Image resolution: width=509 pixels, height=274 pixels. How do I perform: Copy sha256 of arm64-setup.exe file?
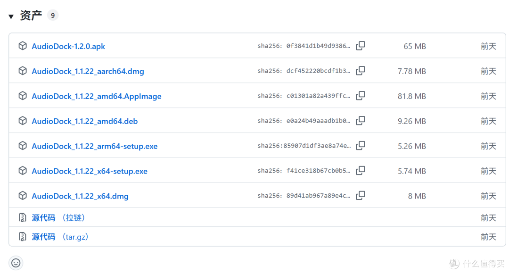361,146
